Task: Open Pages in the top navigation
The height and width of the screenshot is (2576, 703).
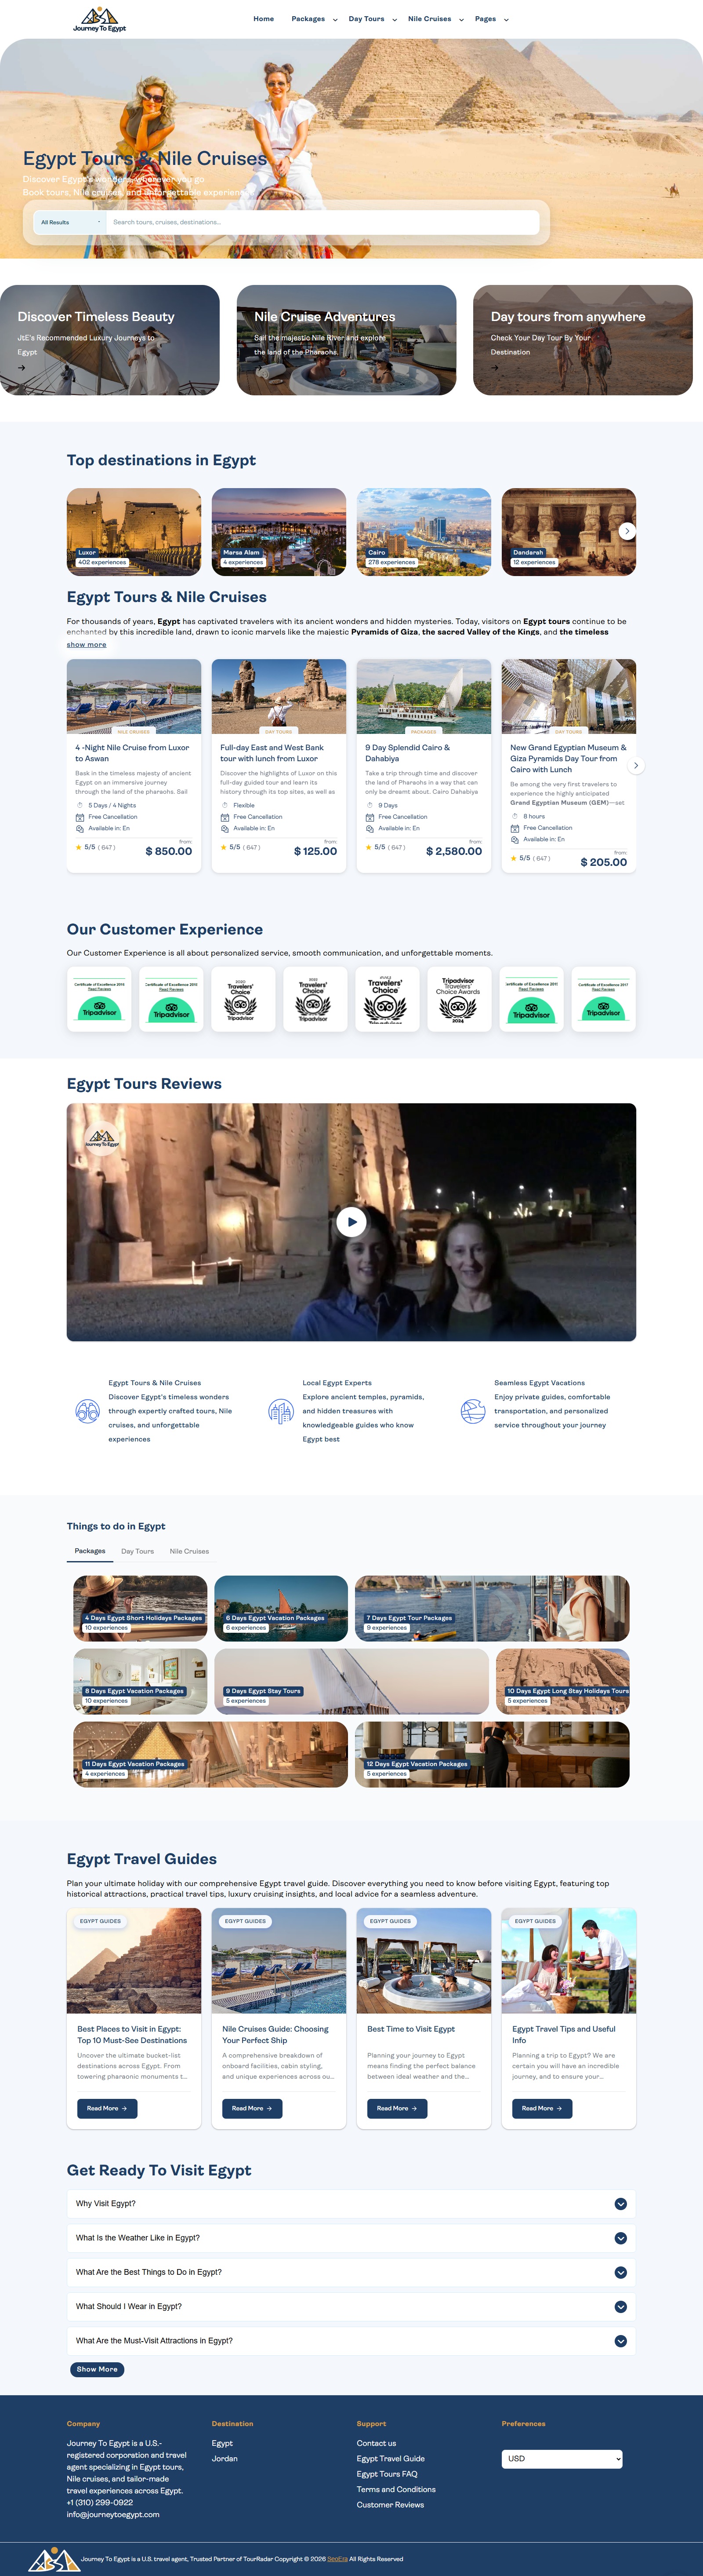Action: point(486,19)
